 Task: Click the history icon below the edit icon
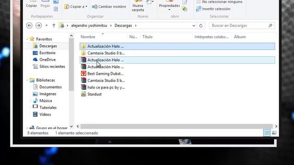pyautogui.click(x=185, y=9)
